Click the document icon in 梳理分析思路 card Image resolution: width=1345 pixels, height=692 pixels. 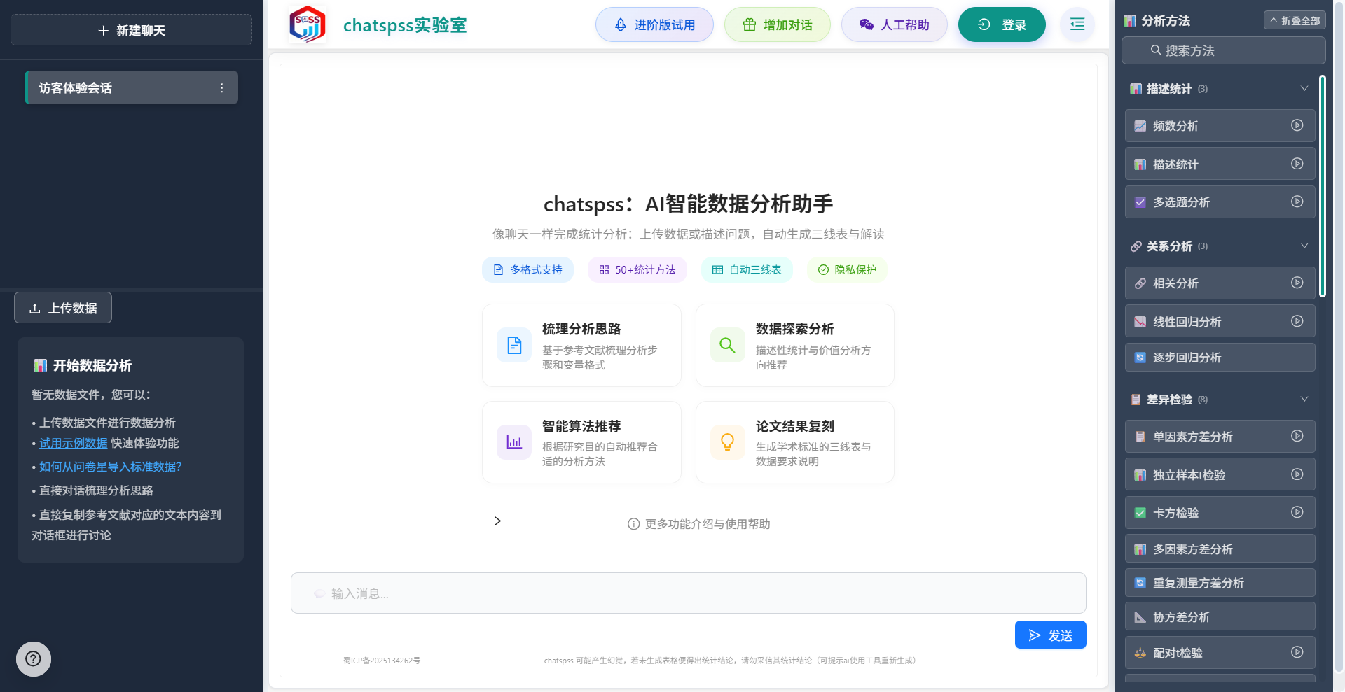pos(514,345)
